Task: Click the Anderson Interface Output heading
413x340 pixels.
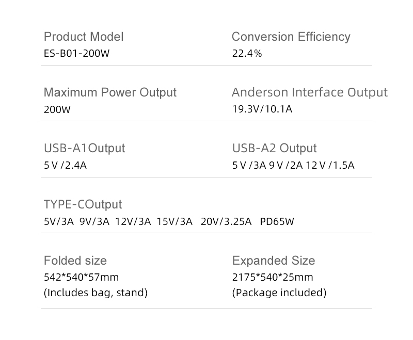Action: pyautogui.click(x=309, y=92)
